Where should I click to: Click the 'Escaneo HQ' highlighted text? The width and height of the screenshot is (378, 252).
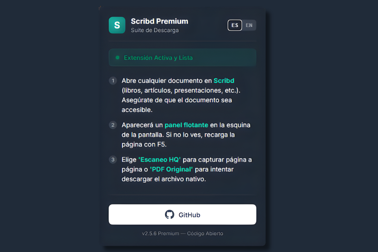[x=159, y=160]
